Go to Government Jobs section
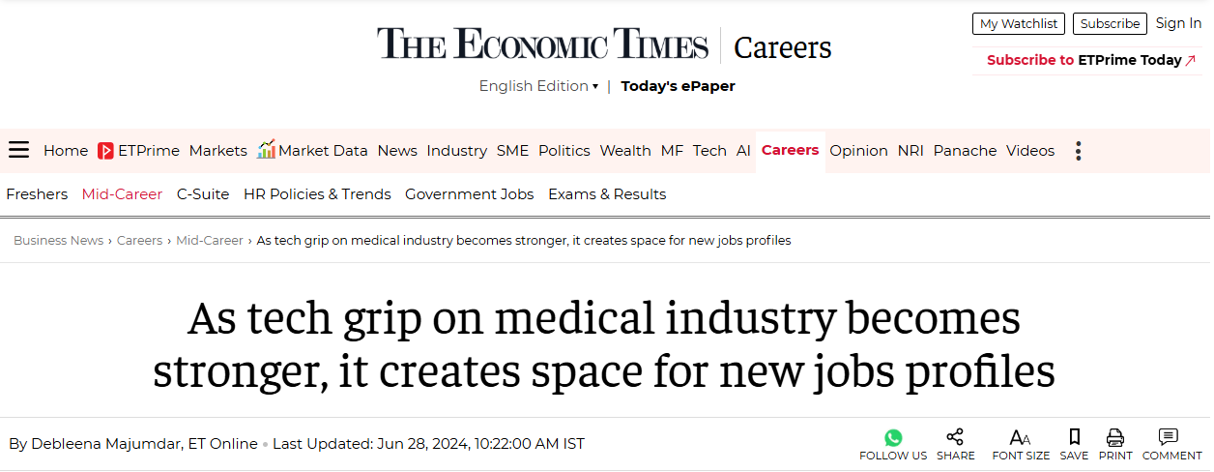This screenshot has height=472, width=1214. point(469,194)
